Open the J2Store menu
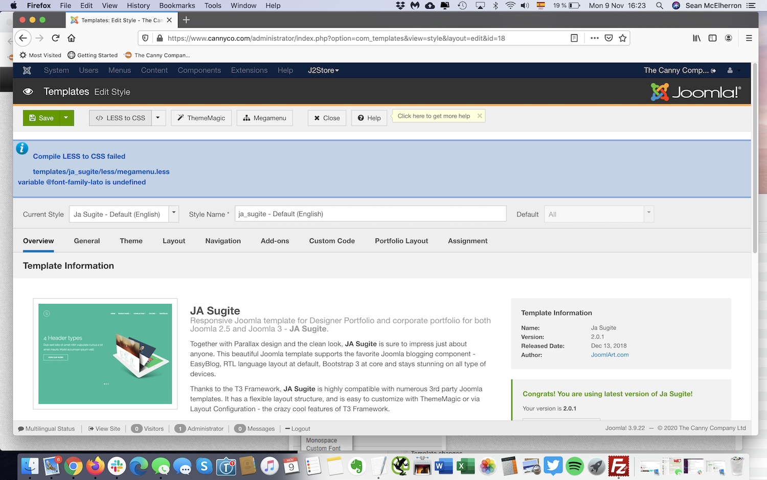This screenshot has height=480, width=767. click(323, 71)
